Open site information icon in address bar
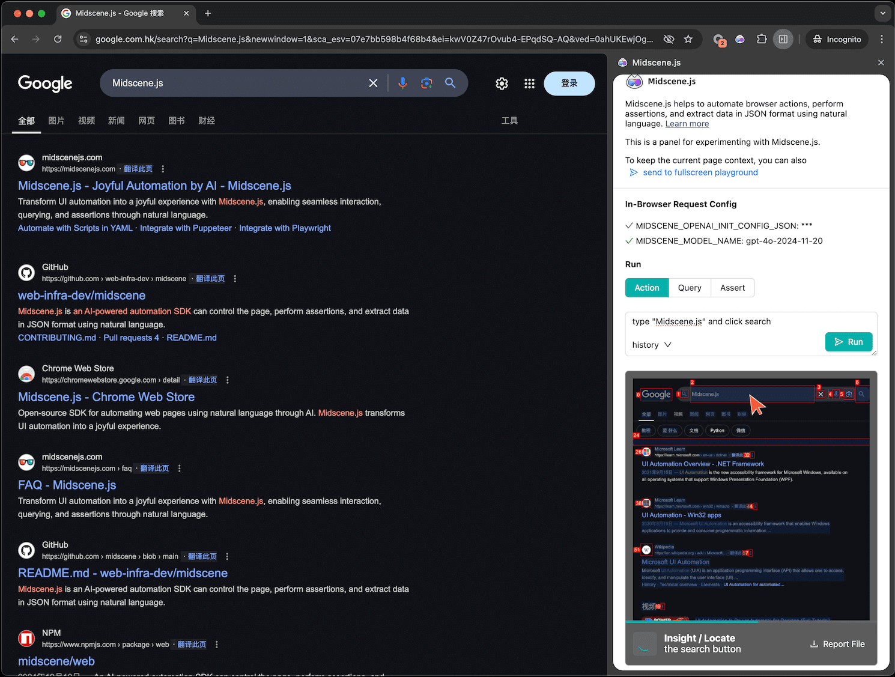Image resolution: width=895 pixels, height=677 pixels. coord(83,39)
